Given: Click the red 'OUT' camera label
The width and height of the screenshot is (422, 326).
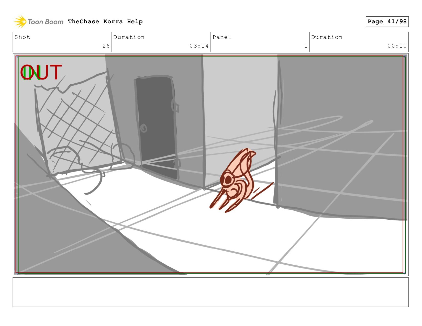Looking at the screenshot, I should coord(41,72).
